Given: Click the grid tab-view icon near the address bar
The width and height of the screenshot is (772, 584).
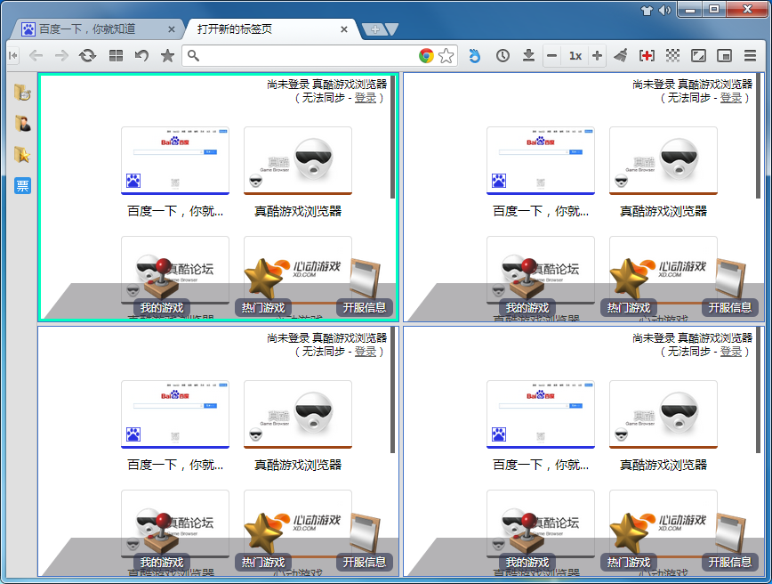Looking at the screenshot, I should [117, 55].
